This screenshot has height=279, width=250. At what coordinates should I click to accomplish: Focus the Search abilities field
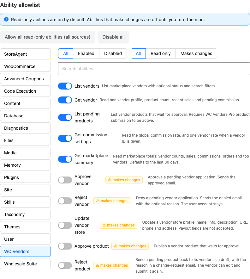pyautogui.click(x=154, y=69)
